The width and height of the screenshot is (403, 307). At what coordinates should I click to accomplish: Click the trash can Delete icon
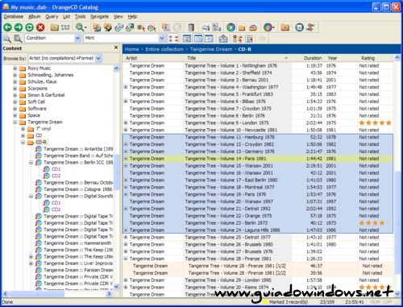click(191, 27)
